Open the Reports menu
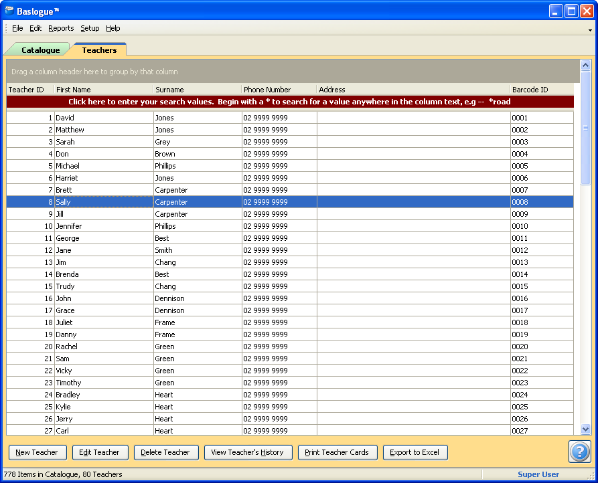The height and width of the screenshot is (483, 598). (61, 28)
